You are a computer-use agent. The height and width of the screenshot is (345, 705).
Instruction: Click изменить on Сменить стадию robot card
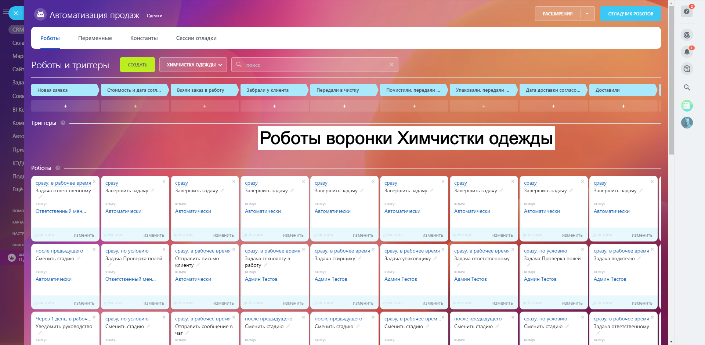point(84,303)
